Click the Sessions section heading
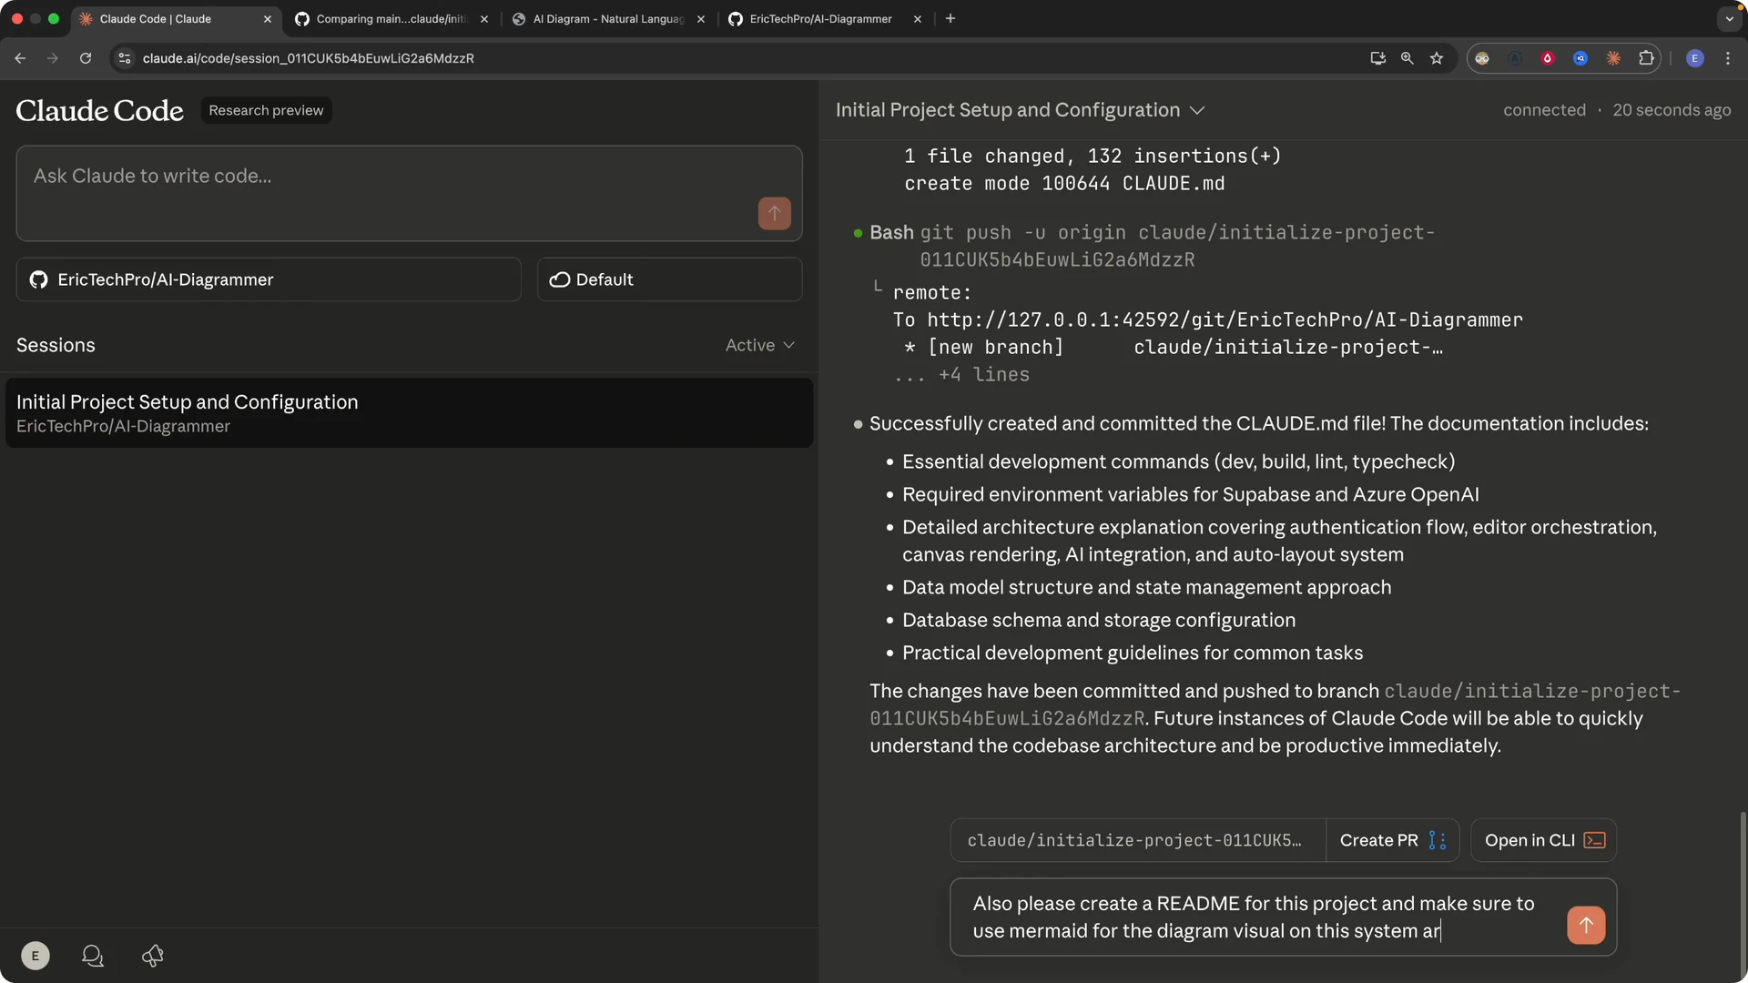This screenshot has width=1748, height=983. (x=56, y=345)
